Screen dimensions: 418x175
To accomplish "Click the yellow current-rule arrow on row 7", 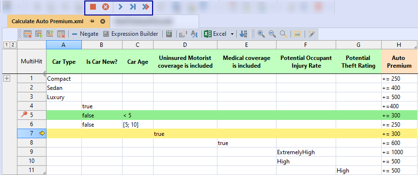I will pyautogui.click(x=42, y=134).
